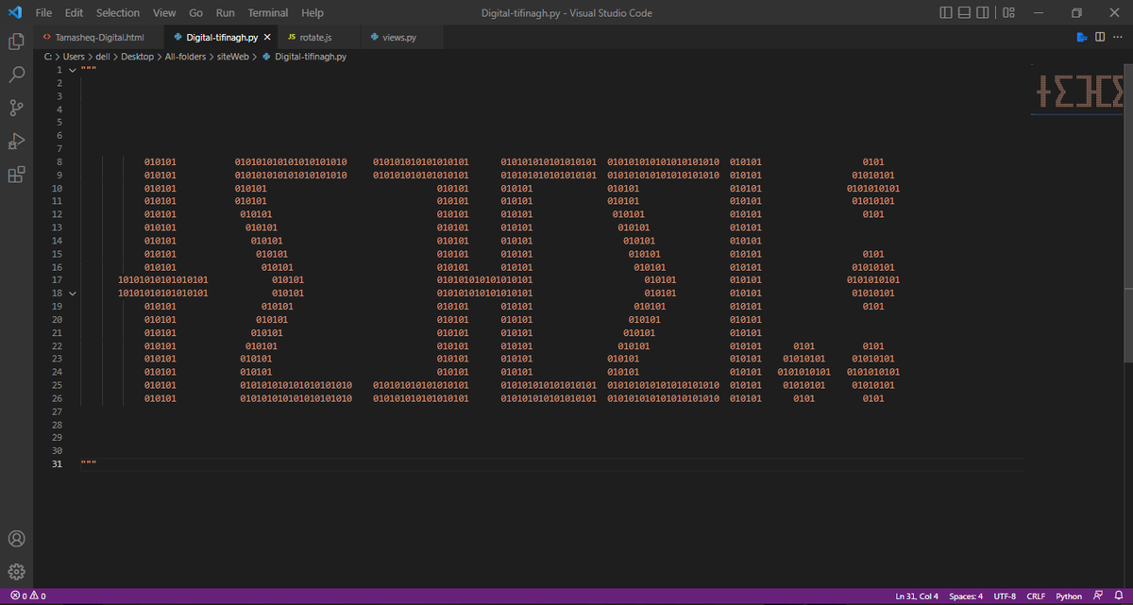The image size is (1133, 605).
Task: Switch to the Tamasheq-Digital.html tab
Action: click(98, 37)
